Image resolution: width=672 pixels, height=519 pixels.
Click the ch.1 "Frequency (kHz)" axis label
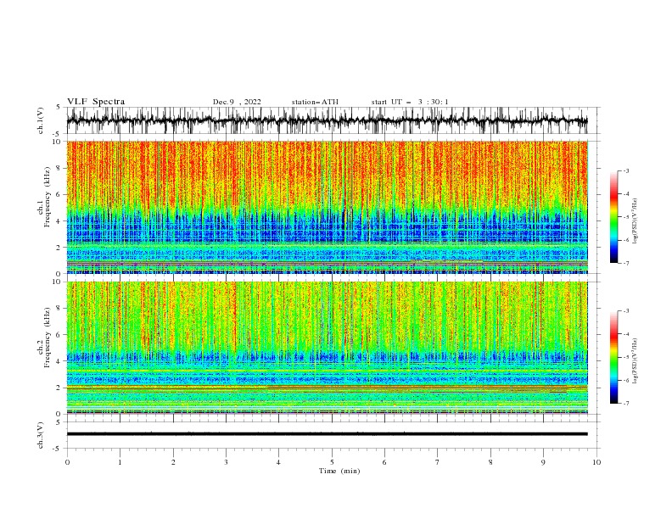48,198
